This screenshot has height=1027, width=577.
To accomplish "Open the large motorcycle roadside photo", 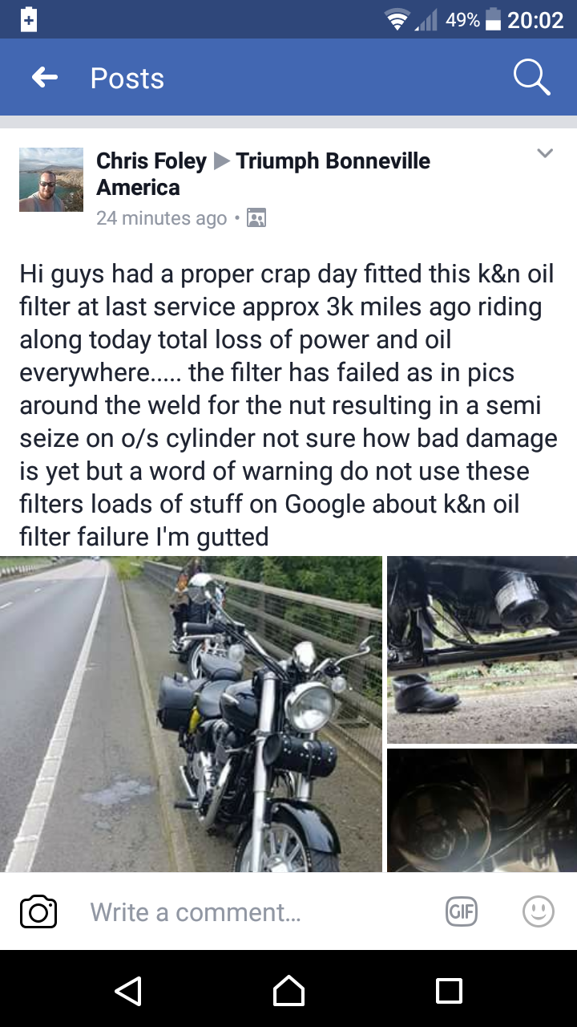I will pos(191,714).
